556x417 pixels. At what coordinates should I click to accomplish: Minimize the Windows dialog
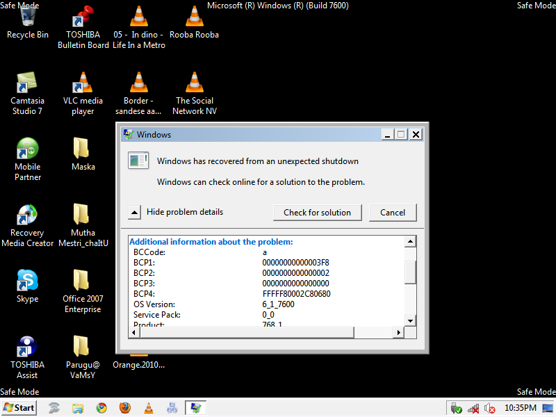[x=388, y=135]
